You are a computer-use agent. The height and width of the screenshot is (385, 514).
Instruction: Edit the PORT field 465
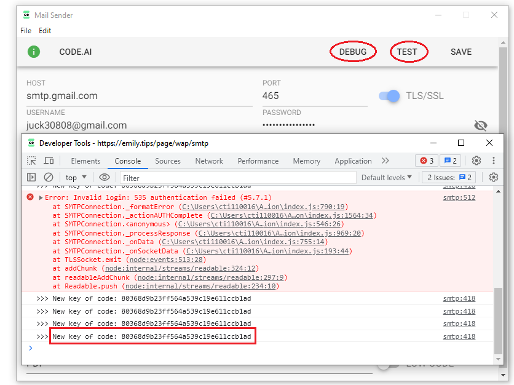click(315, 96)
